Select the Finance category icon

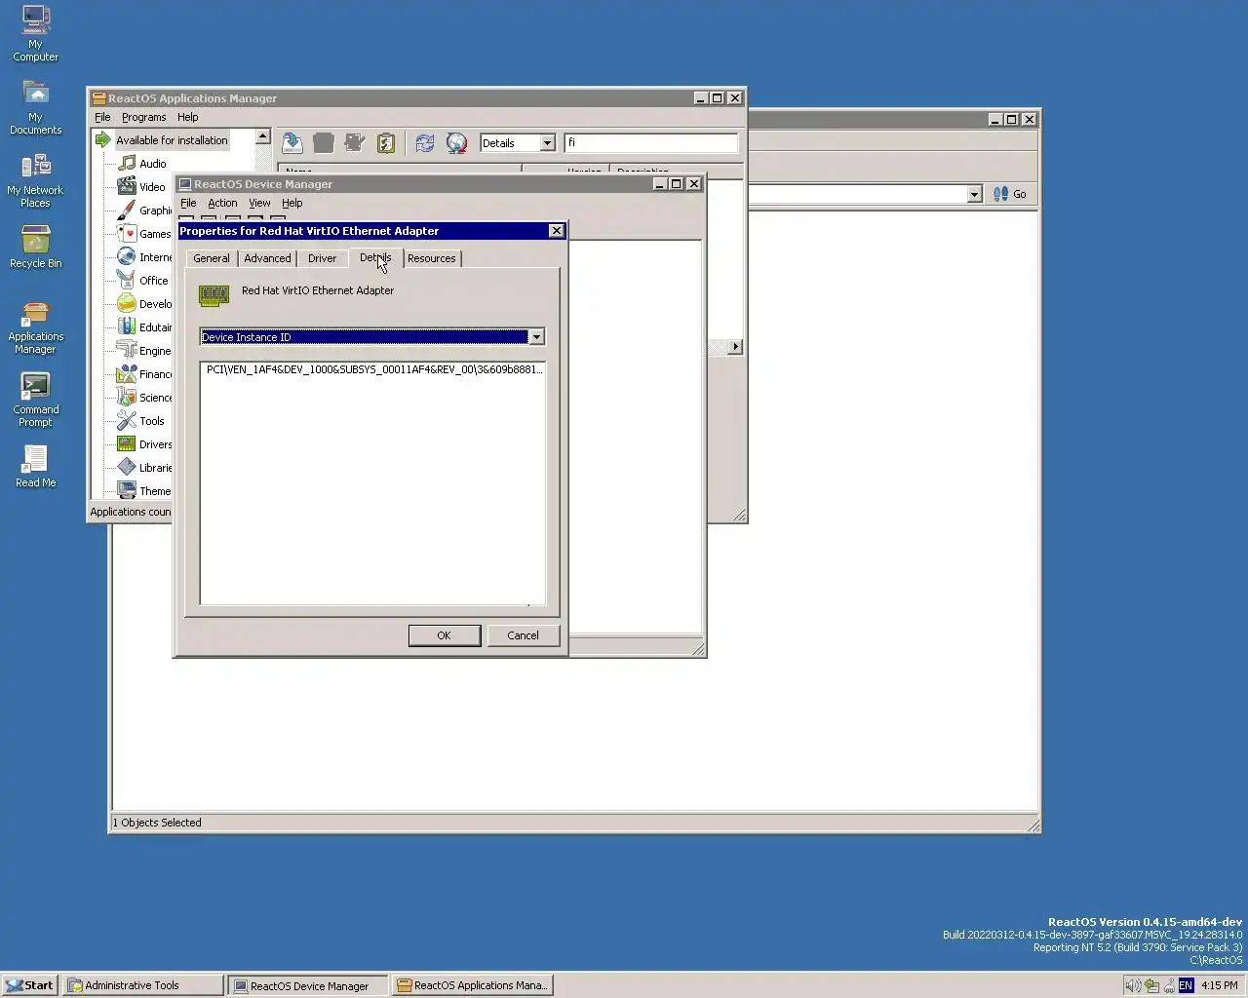[x=127, y=374]
